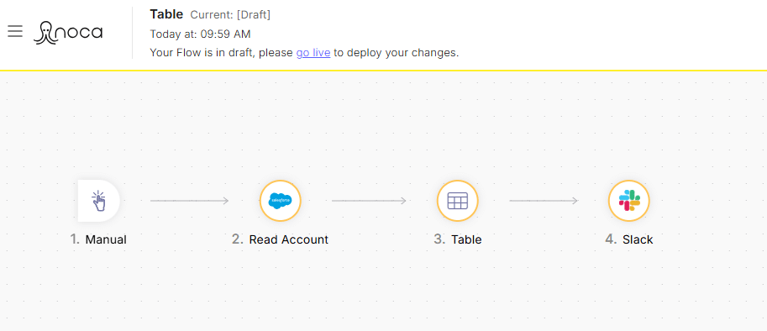
Task: Open the Salesforce Read Account node
Action: tap(281, 201)
